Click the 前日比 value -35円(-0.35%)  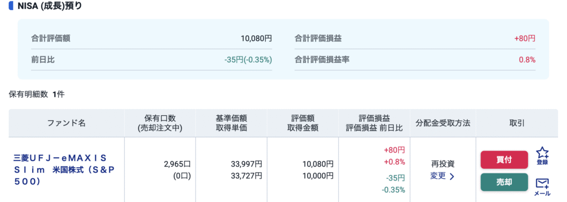248,60
